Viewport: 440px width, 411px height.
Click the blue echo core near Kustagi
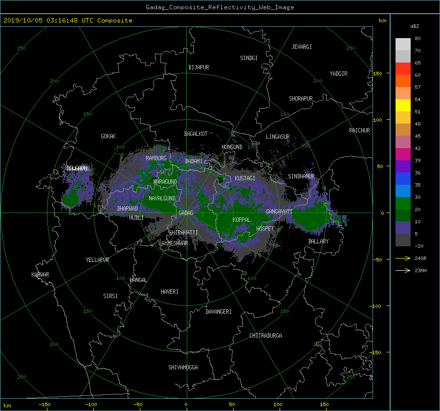pos(224,179)
